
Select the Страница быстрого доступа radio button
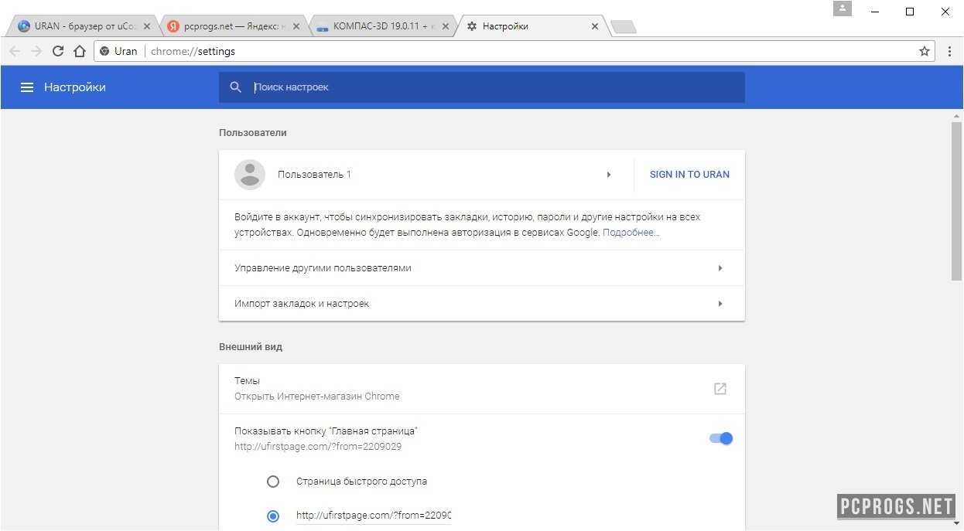[x=273, y=482]
